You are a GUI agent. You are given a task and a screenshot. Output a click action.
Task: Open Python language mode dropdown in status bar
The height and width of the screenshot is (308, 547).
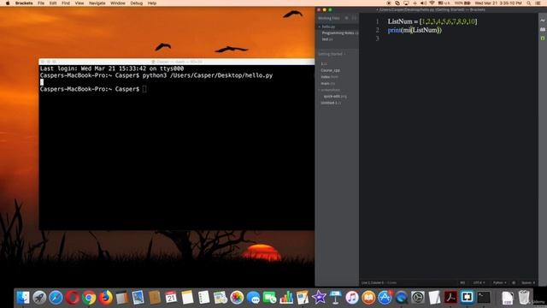pyautogui.click(x=499, y=282)
